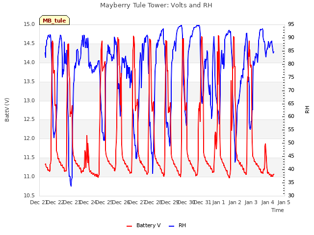This screenshot has height=235, width=314.
Task: Click the 50 right axis tick label
Action: 291,142
